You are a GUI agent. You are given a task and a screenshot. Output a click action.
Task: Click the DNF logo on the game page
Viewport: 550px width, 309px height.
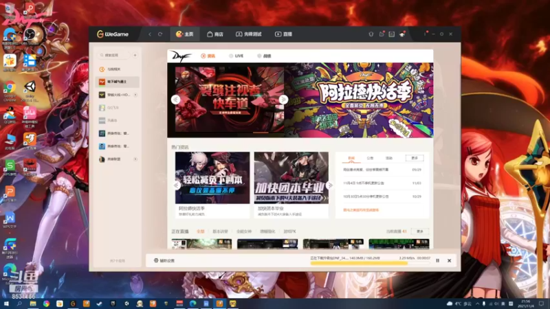181,56
